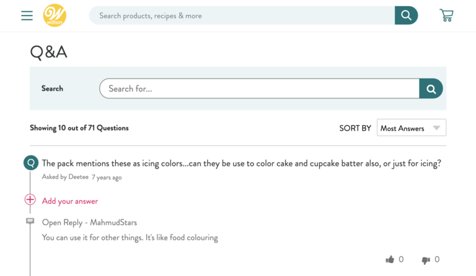Open the shopping cart

point(446,15)
